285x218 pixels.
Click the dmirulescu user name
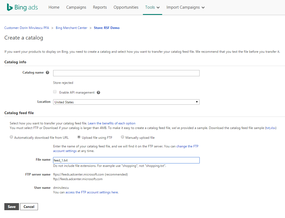(61, 188)
